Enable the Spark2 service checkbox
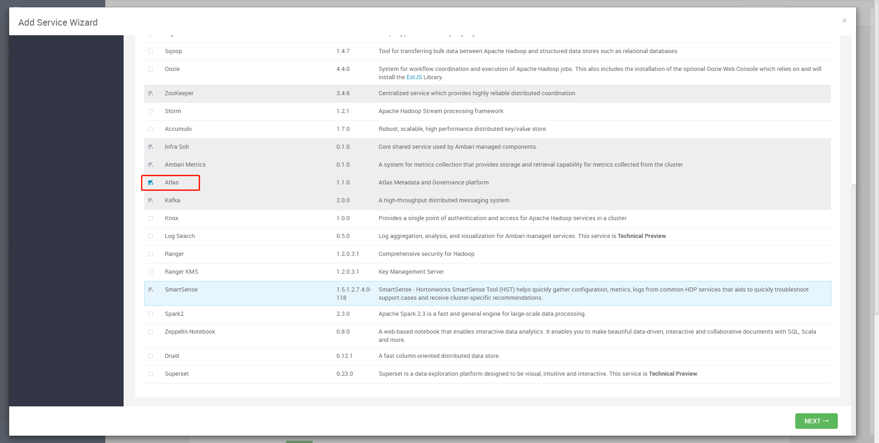 point(151,314)
